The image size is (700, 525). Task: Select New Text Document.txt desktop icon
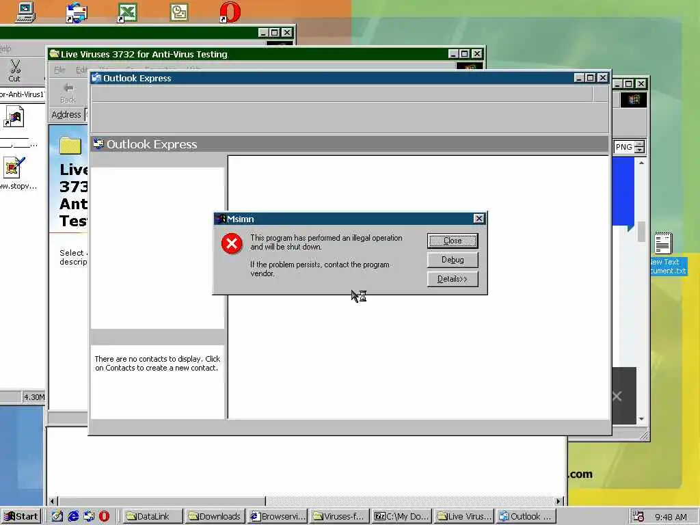click(663, 243)
